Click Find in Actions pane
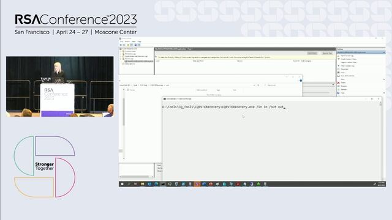Image resolution: width=392 pixels, height=220 pixels. pyautogui.click(x=343, y=72)
